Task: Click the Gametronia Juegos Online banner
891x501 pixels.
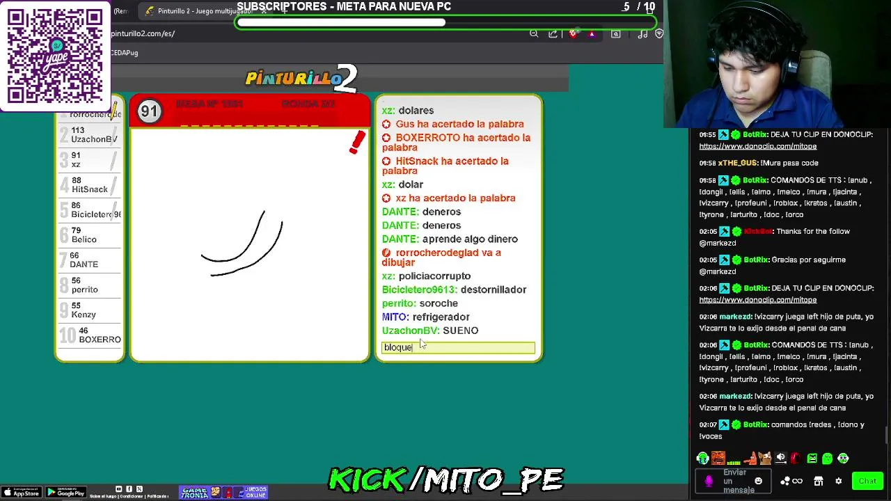Action: pyautogui.click(x=223, y=493)
